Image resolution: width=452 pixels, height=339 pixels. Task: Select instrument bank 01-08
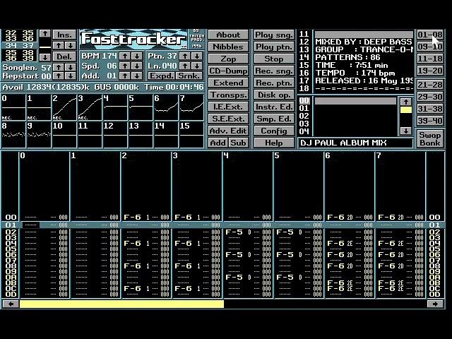point(430,35)
